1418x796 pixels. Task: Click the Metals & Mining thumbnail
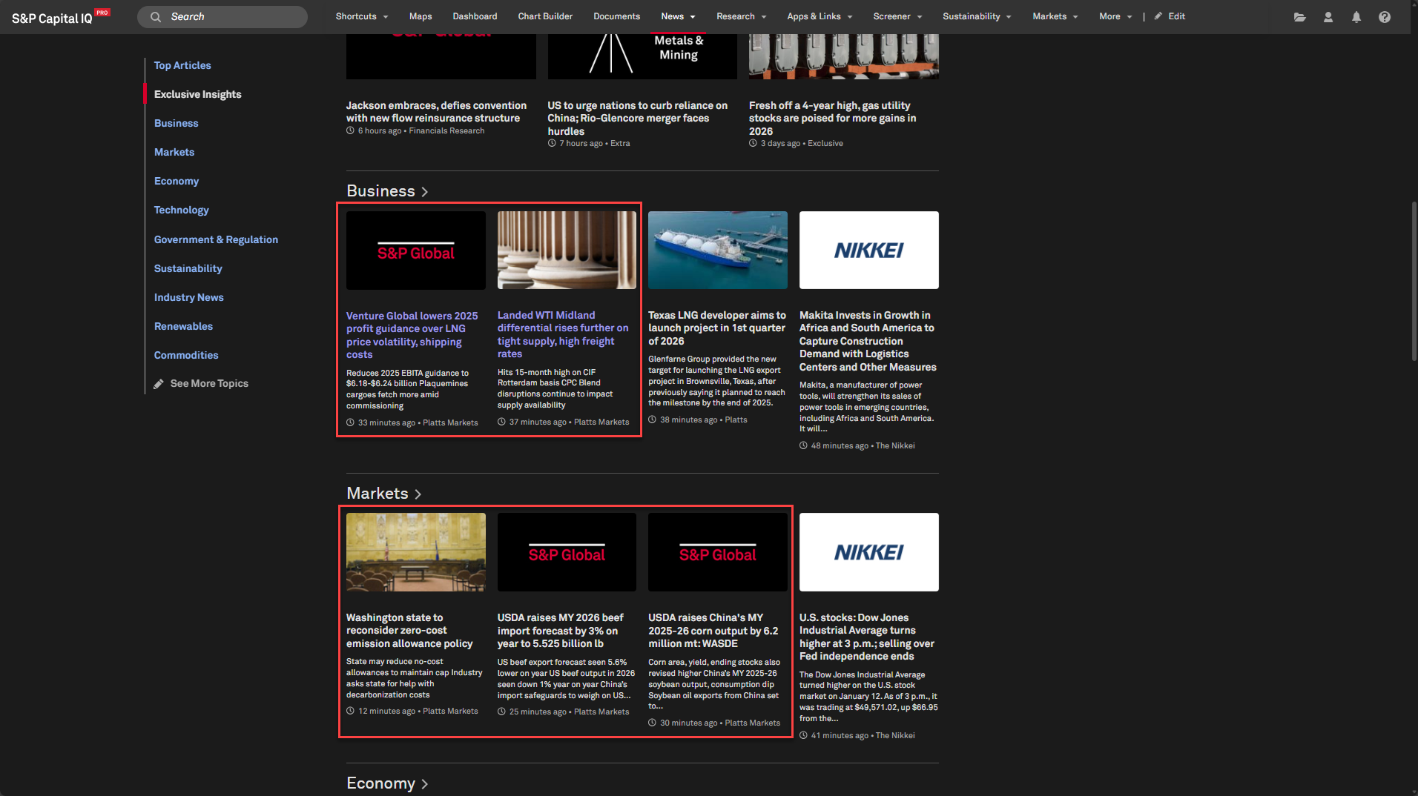(642, 56)
